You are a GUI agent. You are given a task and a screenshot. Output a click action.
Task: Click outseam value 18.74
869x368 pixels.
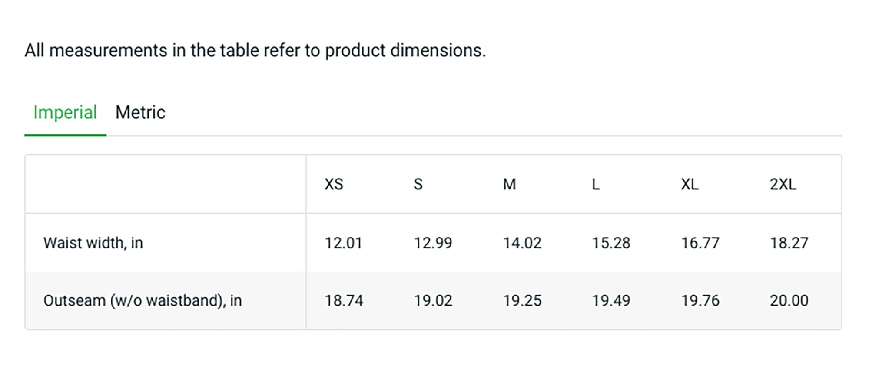click(x=344, y=300)
